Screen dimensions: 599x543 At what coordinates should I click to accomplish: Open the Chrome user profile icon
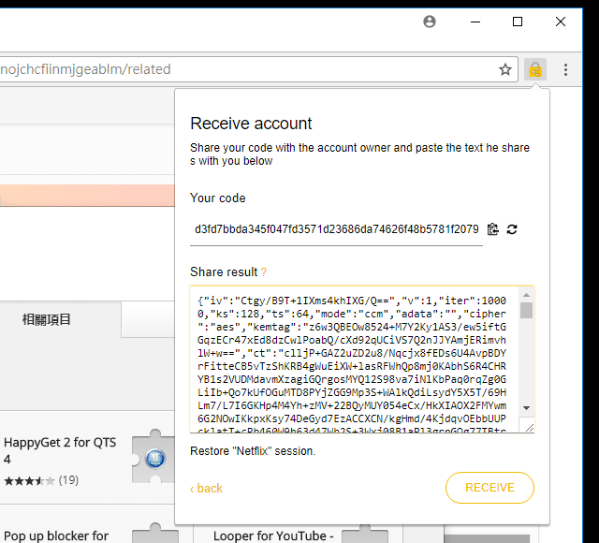click(x=430, y=22)
